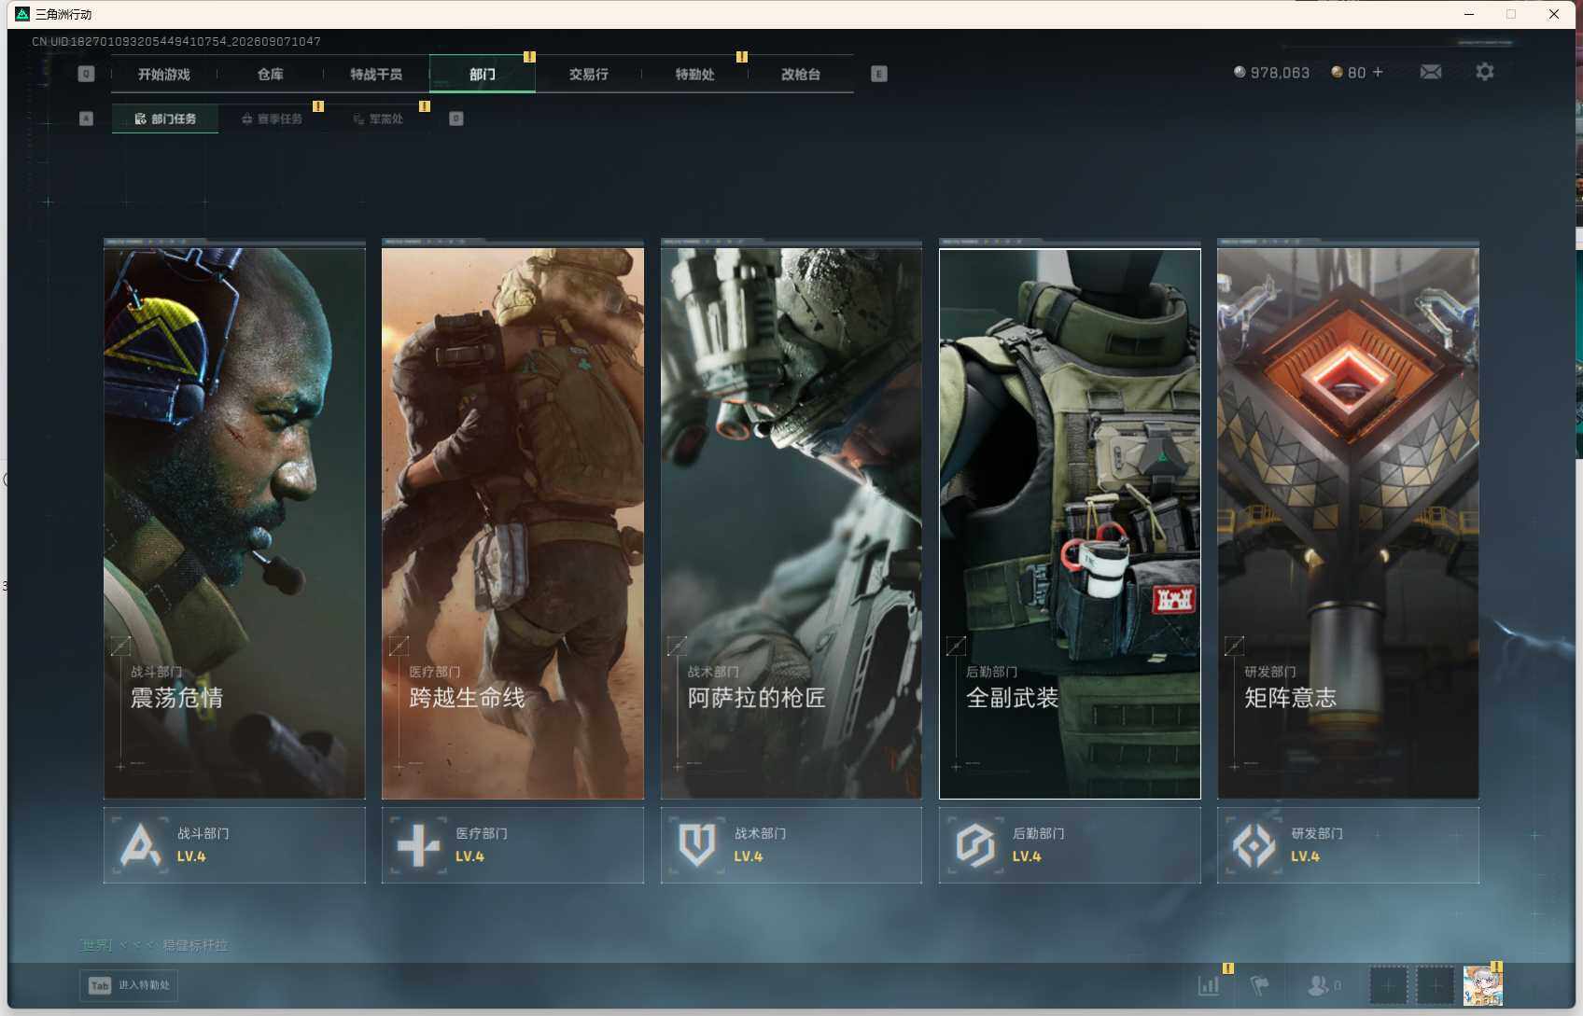The height and width of the screenshot is (1016, 1583).
Task: Click the Combat department (战斗部门) emblem icon
Action: (x=140, y=845)
